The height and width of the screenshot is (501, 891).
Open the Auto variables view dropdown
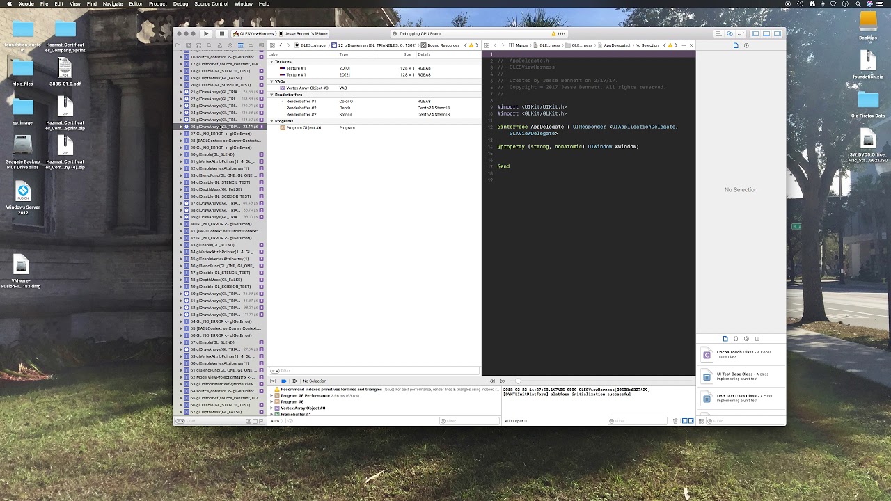[x=277, y=421]
